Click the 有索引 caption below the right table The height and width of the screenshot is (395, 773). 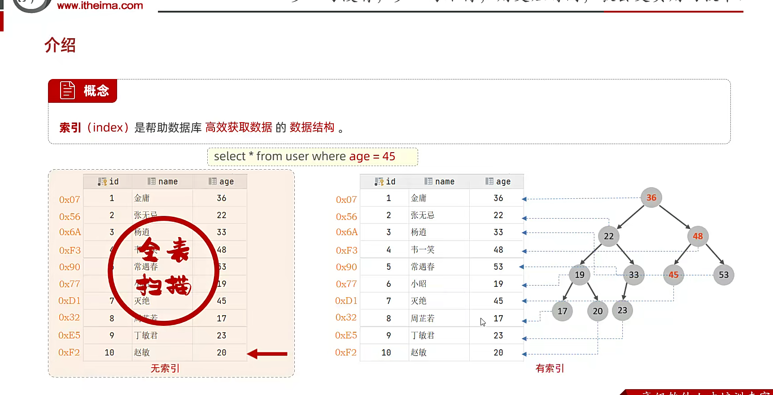550,369
